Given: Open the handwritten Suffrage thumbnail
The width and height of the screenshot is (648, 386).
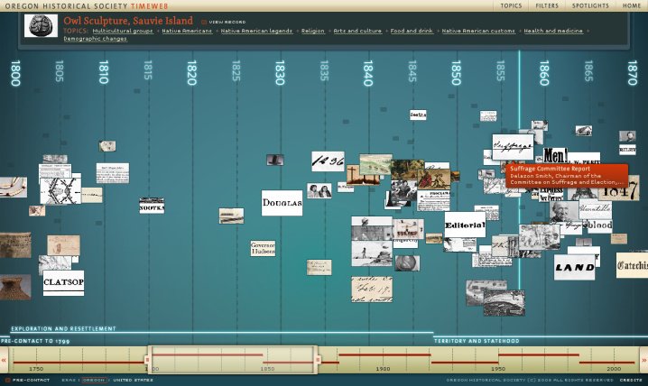Looking at the screenshot, I should [513, 147].
